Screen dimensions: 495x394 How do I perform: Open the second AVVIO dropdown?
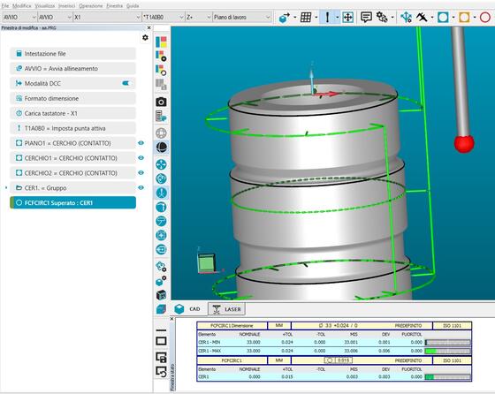tap(55, 17)
